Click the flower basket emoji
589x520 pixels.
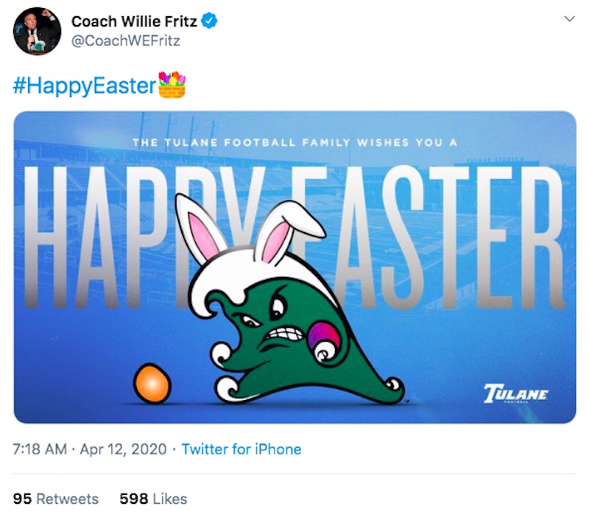(172, 85)
